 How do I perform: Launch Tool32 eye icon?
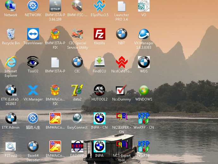[33, 62]
